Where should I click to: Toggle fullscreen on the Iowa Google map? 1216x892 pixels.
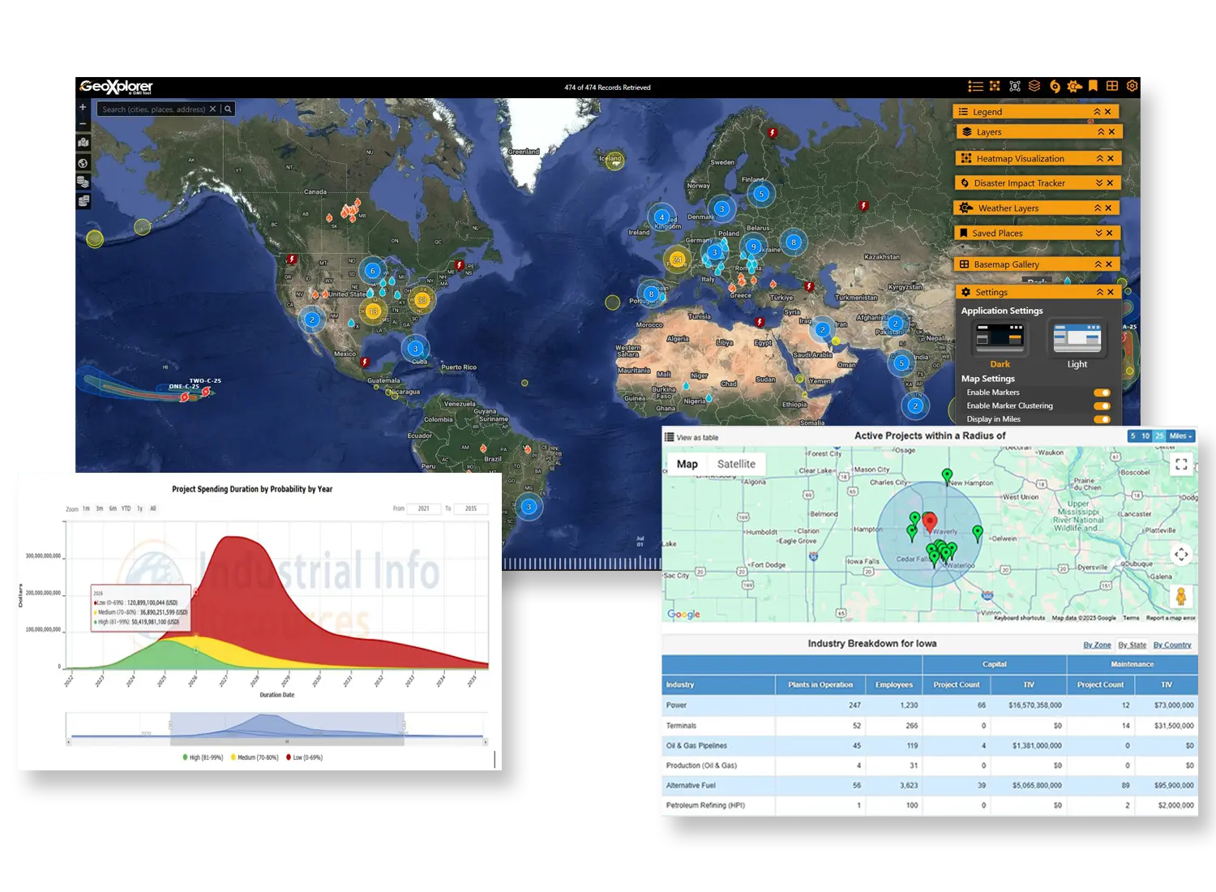1181,465
